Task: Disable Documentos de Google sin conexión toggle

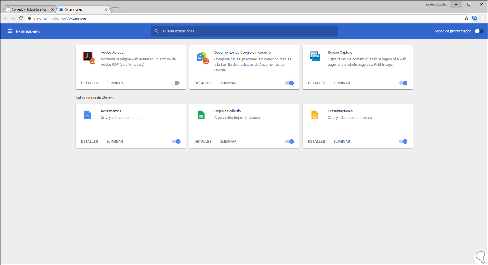Action: [x=290, y=83]
